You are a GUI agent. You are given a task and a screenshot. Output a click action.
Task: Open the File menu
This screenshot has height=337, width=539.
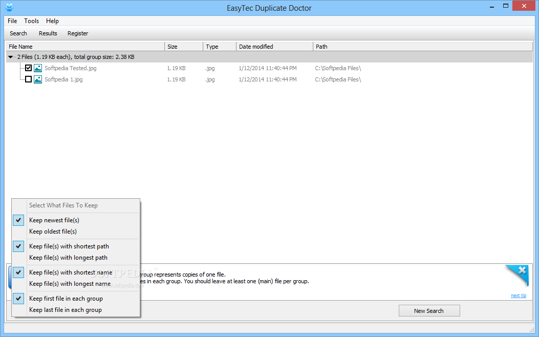(12, 21)
